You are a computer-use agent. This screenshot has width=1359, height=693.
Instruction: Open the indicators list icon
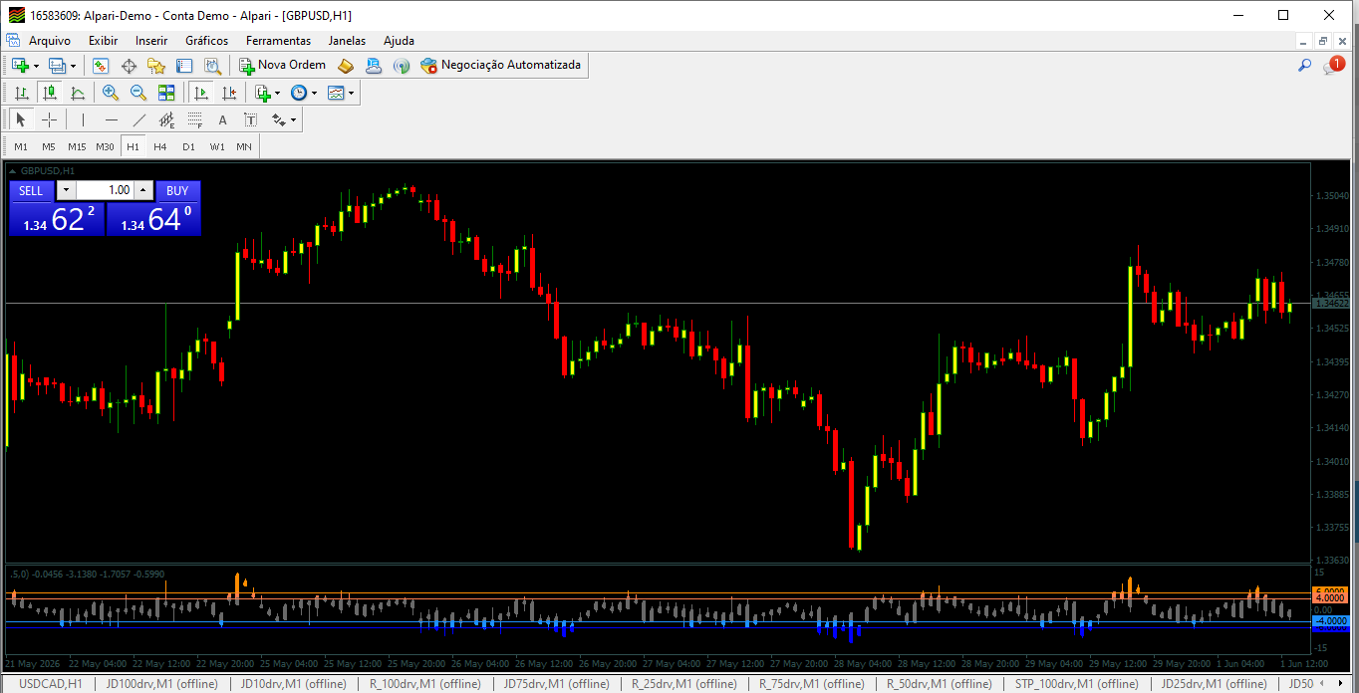(x=263, y=93)
